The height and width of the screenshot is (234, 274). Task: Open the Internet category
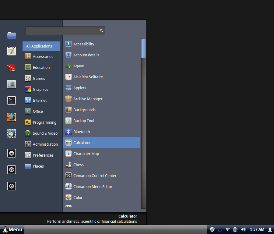(x=41, y=100)
